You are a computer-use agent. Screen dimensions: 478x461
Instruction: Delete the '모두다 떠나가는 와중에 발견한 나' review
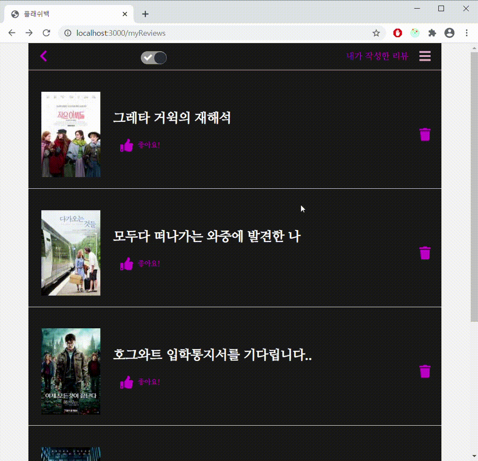point(425,253)
